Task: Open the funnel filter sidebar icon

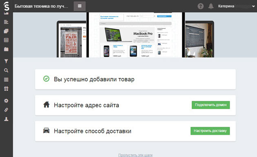Action: [6, 61]
